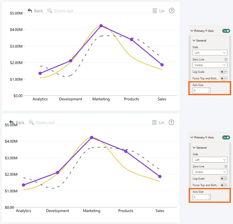
Task: Click the Zoom-out text in bottom chart
Action: (45, 122)
